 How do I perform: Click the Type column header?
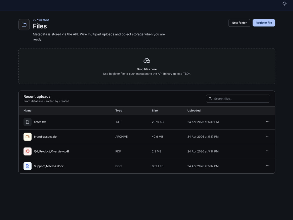(x=119, y=111)
